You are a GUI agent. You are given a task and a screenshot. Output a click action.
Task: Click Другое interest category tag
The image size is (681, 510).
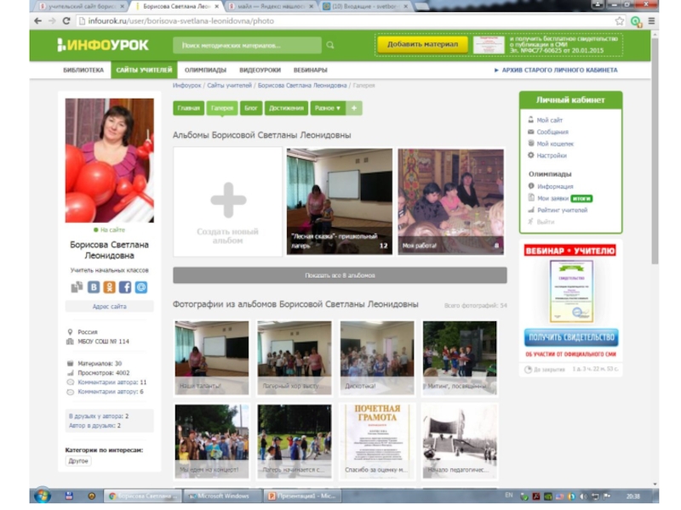click(78, 461)
